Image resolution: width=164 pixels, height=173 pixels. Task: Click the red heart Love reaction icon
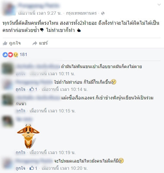tap(10, 55)
